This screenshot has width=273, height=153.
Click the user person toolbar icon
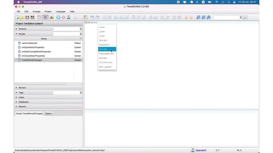coord(69,17)
